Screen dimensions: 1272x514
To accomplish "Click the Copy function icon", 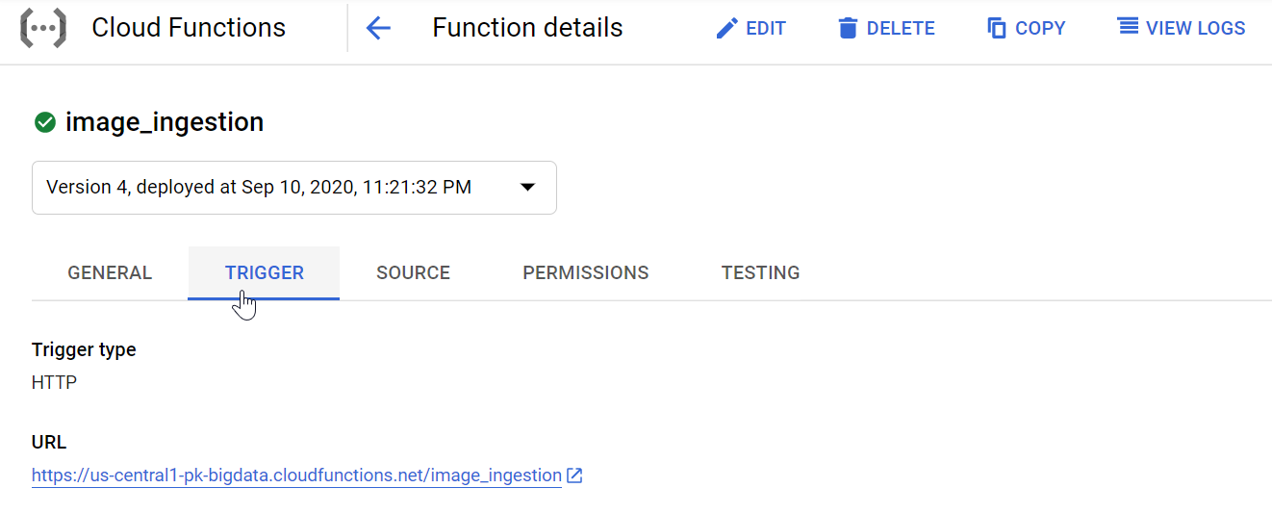I will click(x=997, y=28).
